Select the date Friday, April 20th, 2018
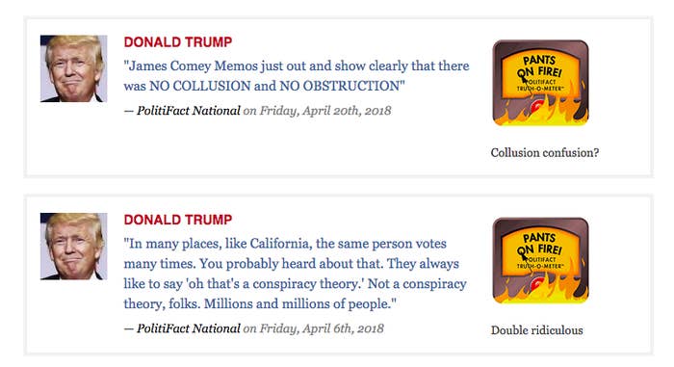Image resolution: width=674 pixels, height=367 pixels. 325,111
